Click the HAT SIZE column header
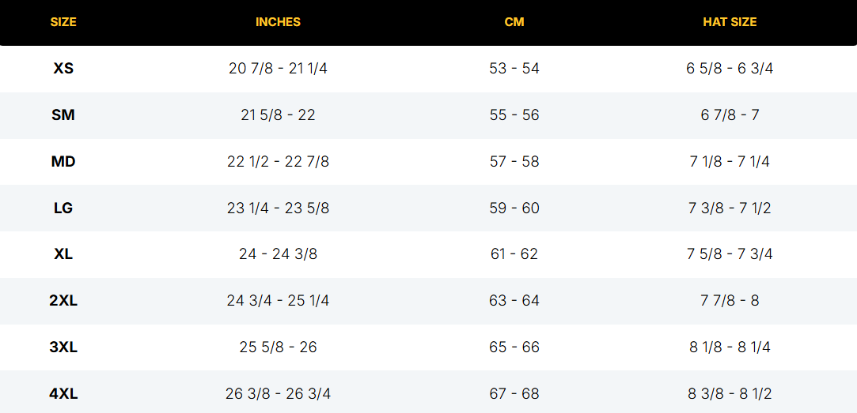Screen dimensions: 857x413 [x=730, y=22]
